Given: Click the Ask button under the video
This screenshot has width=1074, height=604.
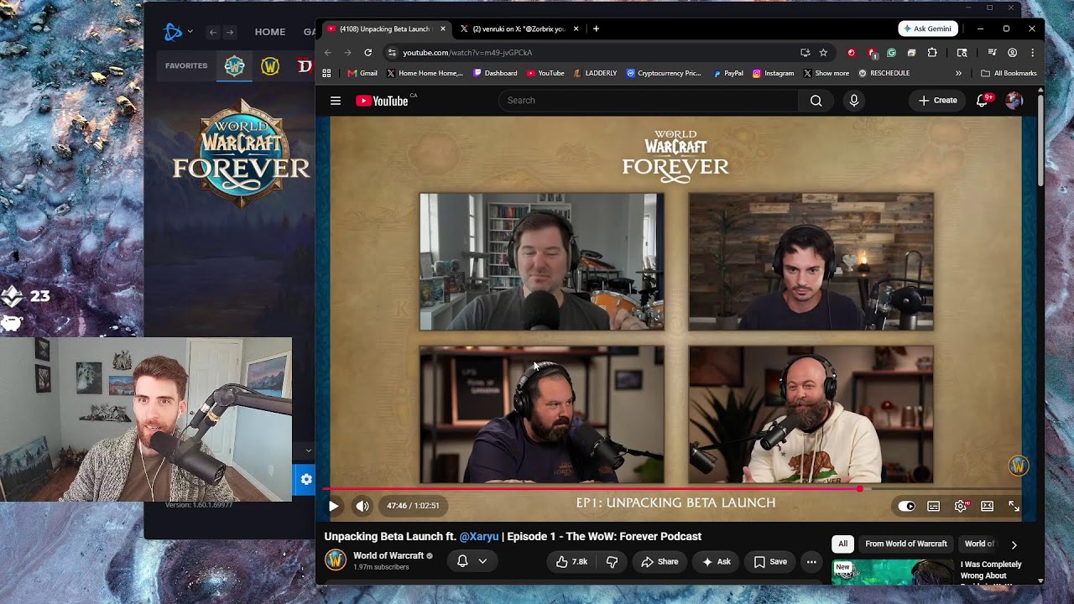Looking at the screenshot, I should (x=716, y=561).
